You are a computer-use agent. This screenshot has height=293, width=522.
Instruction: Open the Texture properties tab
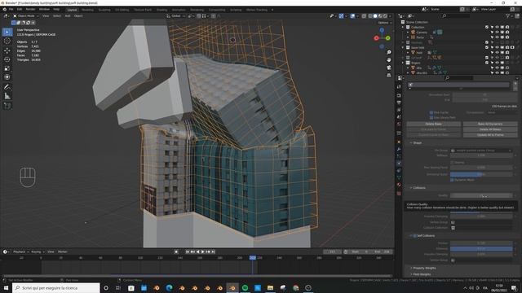point(399,194)
